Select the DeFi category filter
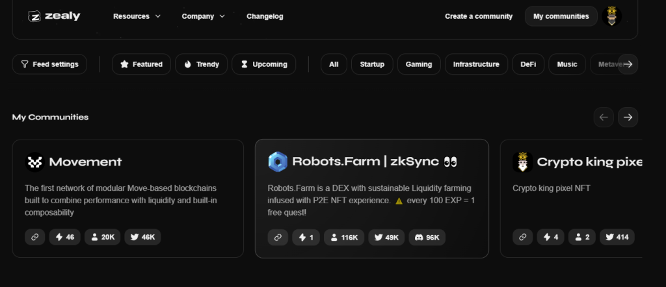Screen dimensions: 666x287 click(528, 64)
